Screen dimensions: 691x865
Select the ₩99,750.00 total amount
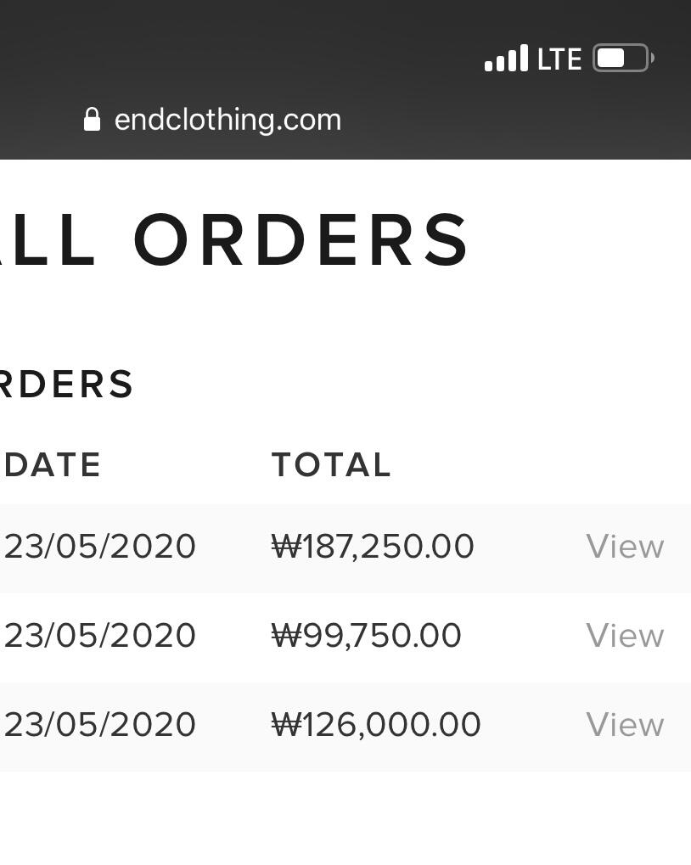[367, 636]
